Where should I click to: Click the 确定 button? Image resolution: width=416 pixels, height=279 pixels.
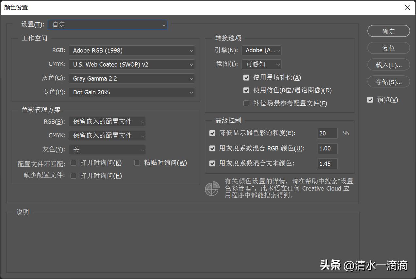(389, 31)
